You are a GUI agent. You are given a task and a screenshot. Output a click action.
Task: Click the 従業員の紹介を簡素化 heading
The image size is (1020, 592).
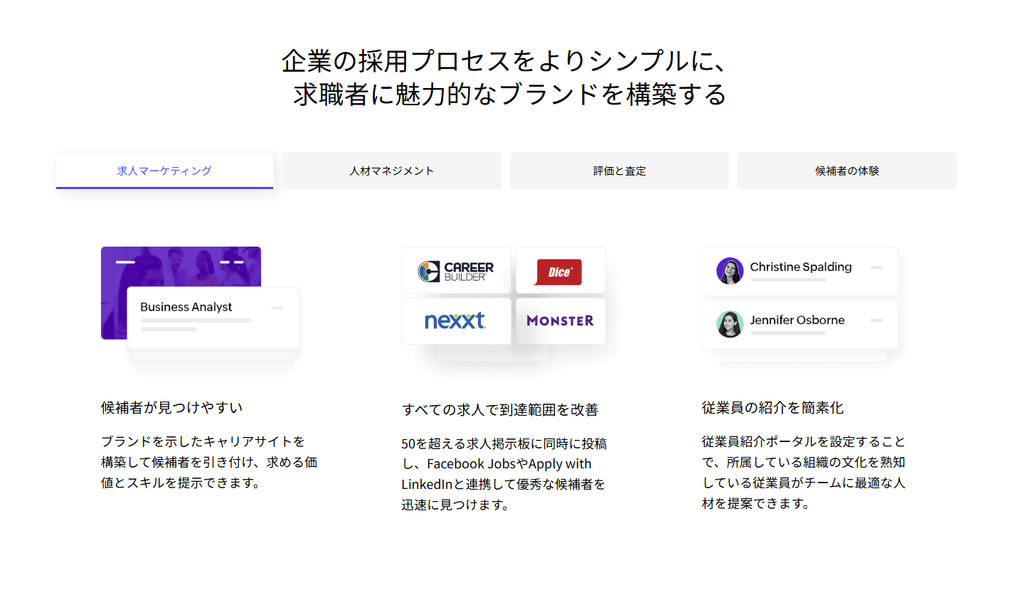(x=772, y=408)
